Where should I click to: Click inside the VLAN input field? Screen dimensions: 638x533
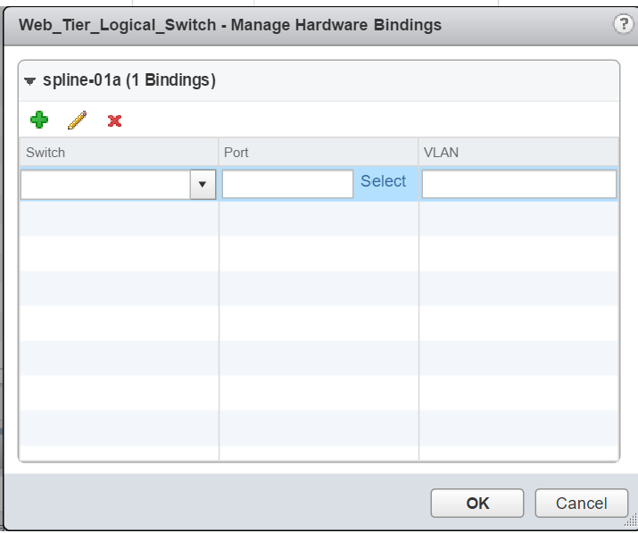[x=518, y=184]
